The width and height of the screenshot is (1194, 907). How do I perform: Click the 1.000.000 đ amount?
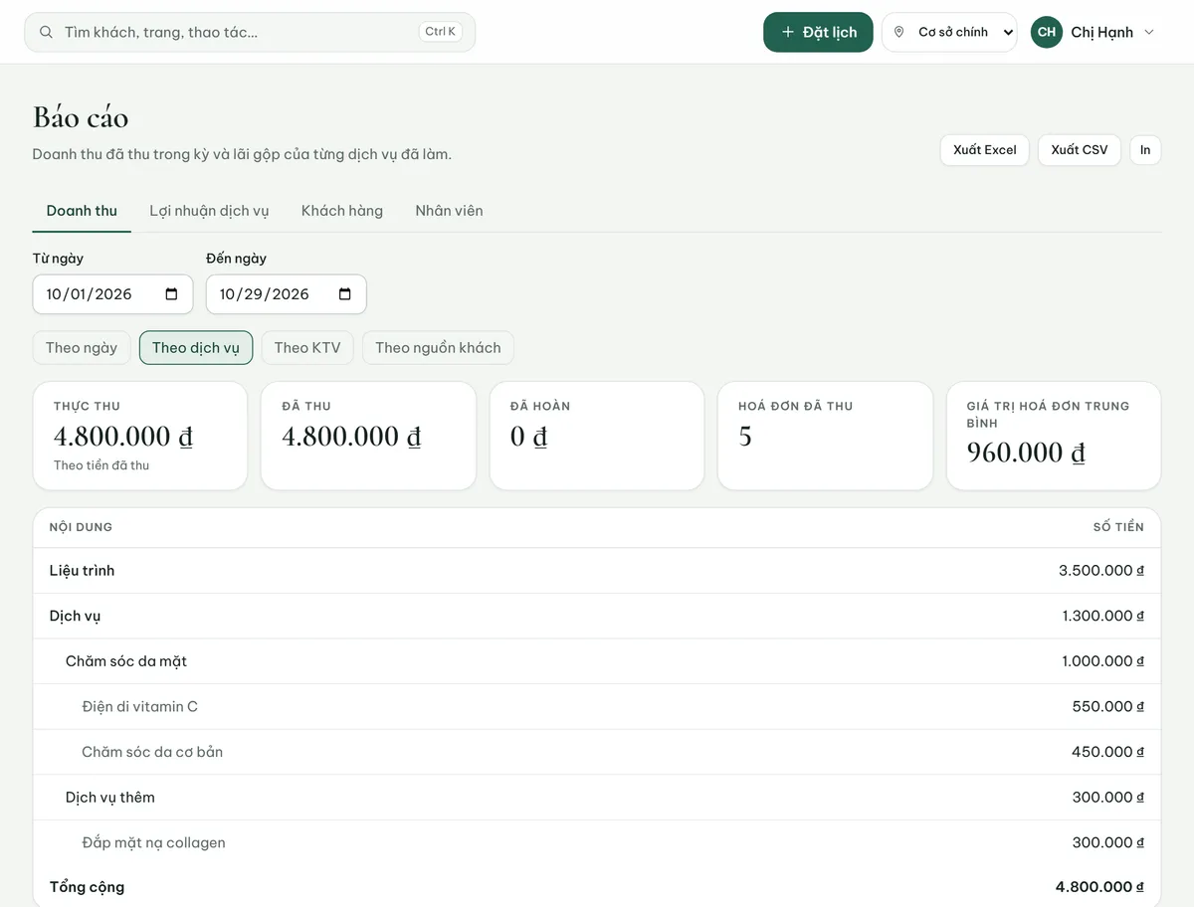[x=1103, y=661]
